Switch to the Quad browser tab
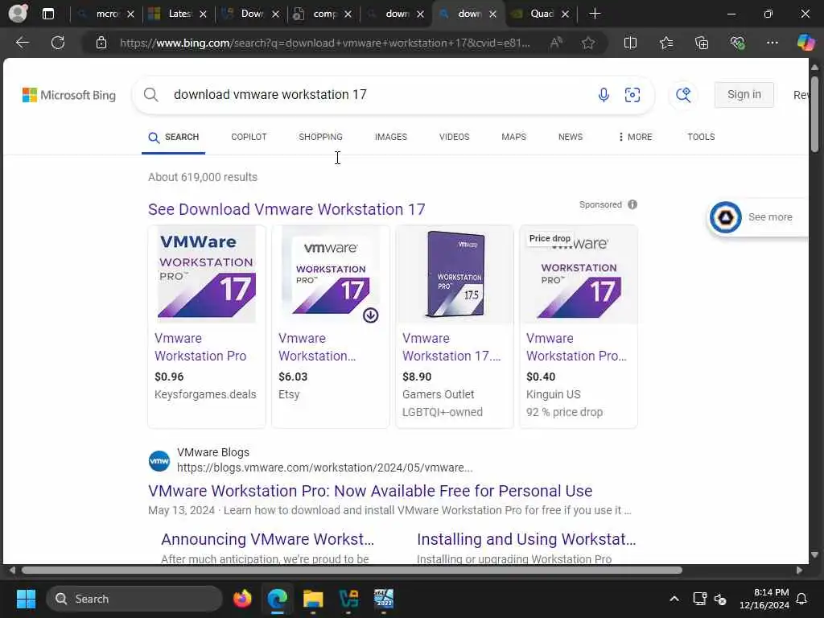Image resolution: width=824 pixels, height=618 pixels. [x=542, y=14]
